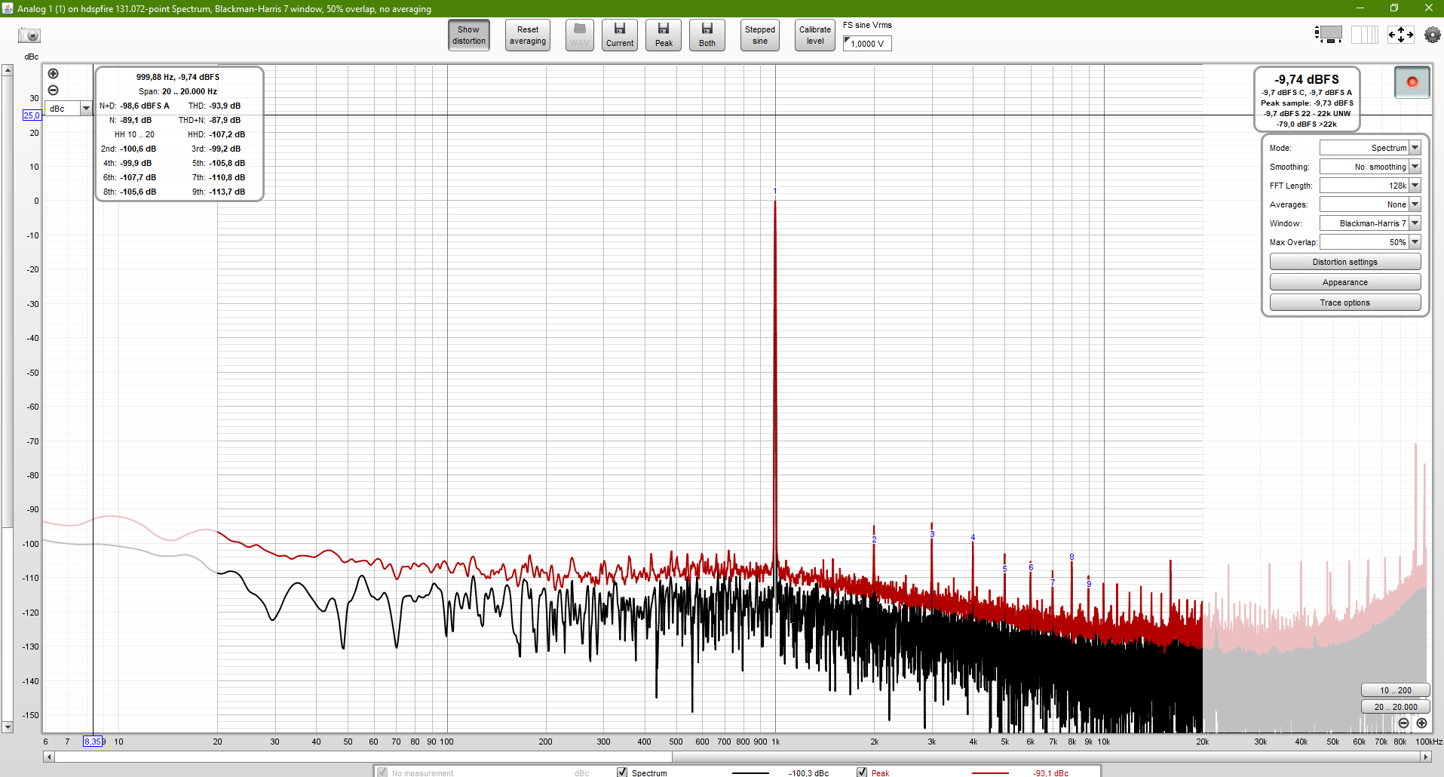Click the horizontal scrollbar left arrow
Viewport: 1444px width, 777px height.
[49, 757]
